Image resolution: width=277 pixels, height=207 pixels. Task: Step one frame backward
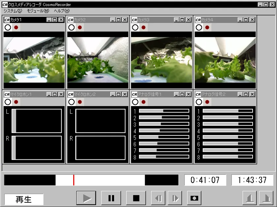[158, 198]
